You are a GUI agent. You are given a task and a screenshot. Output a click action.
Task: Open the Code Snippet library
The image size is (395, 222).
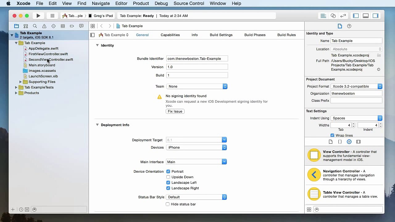340,142
